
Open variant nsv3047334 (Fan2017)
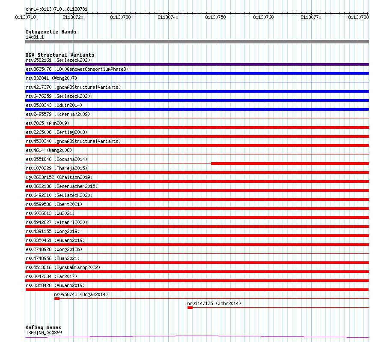tap(51, 276)
